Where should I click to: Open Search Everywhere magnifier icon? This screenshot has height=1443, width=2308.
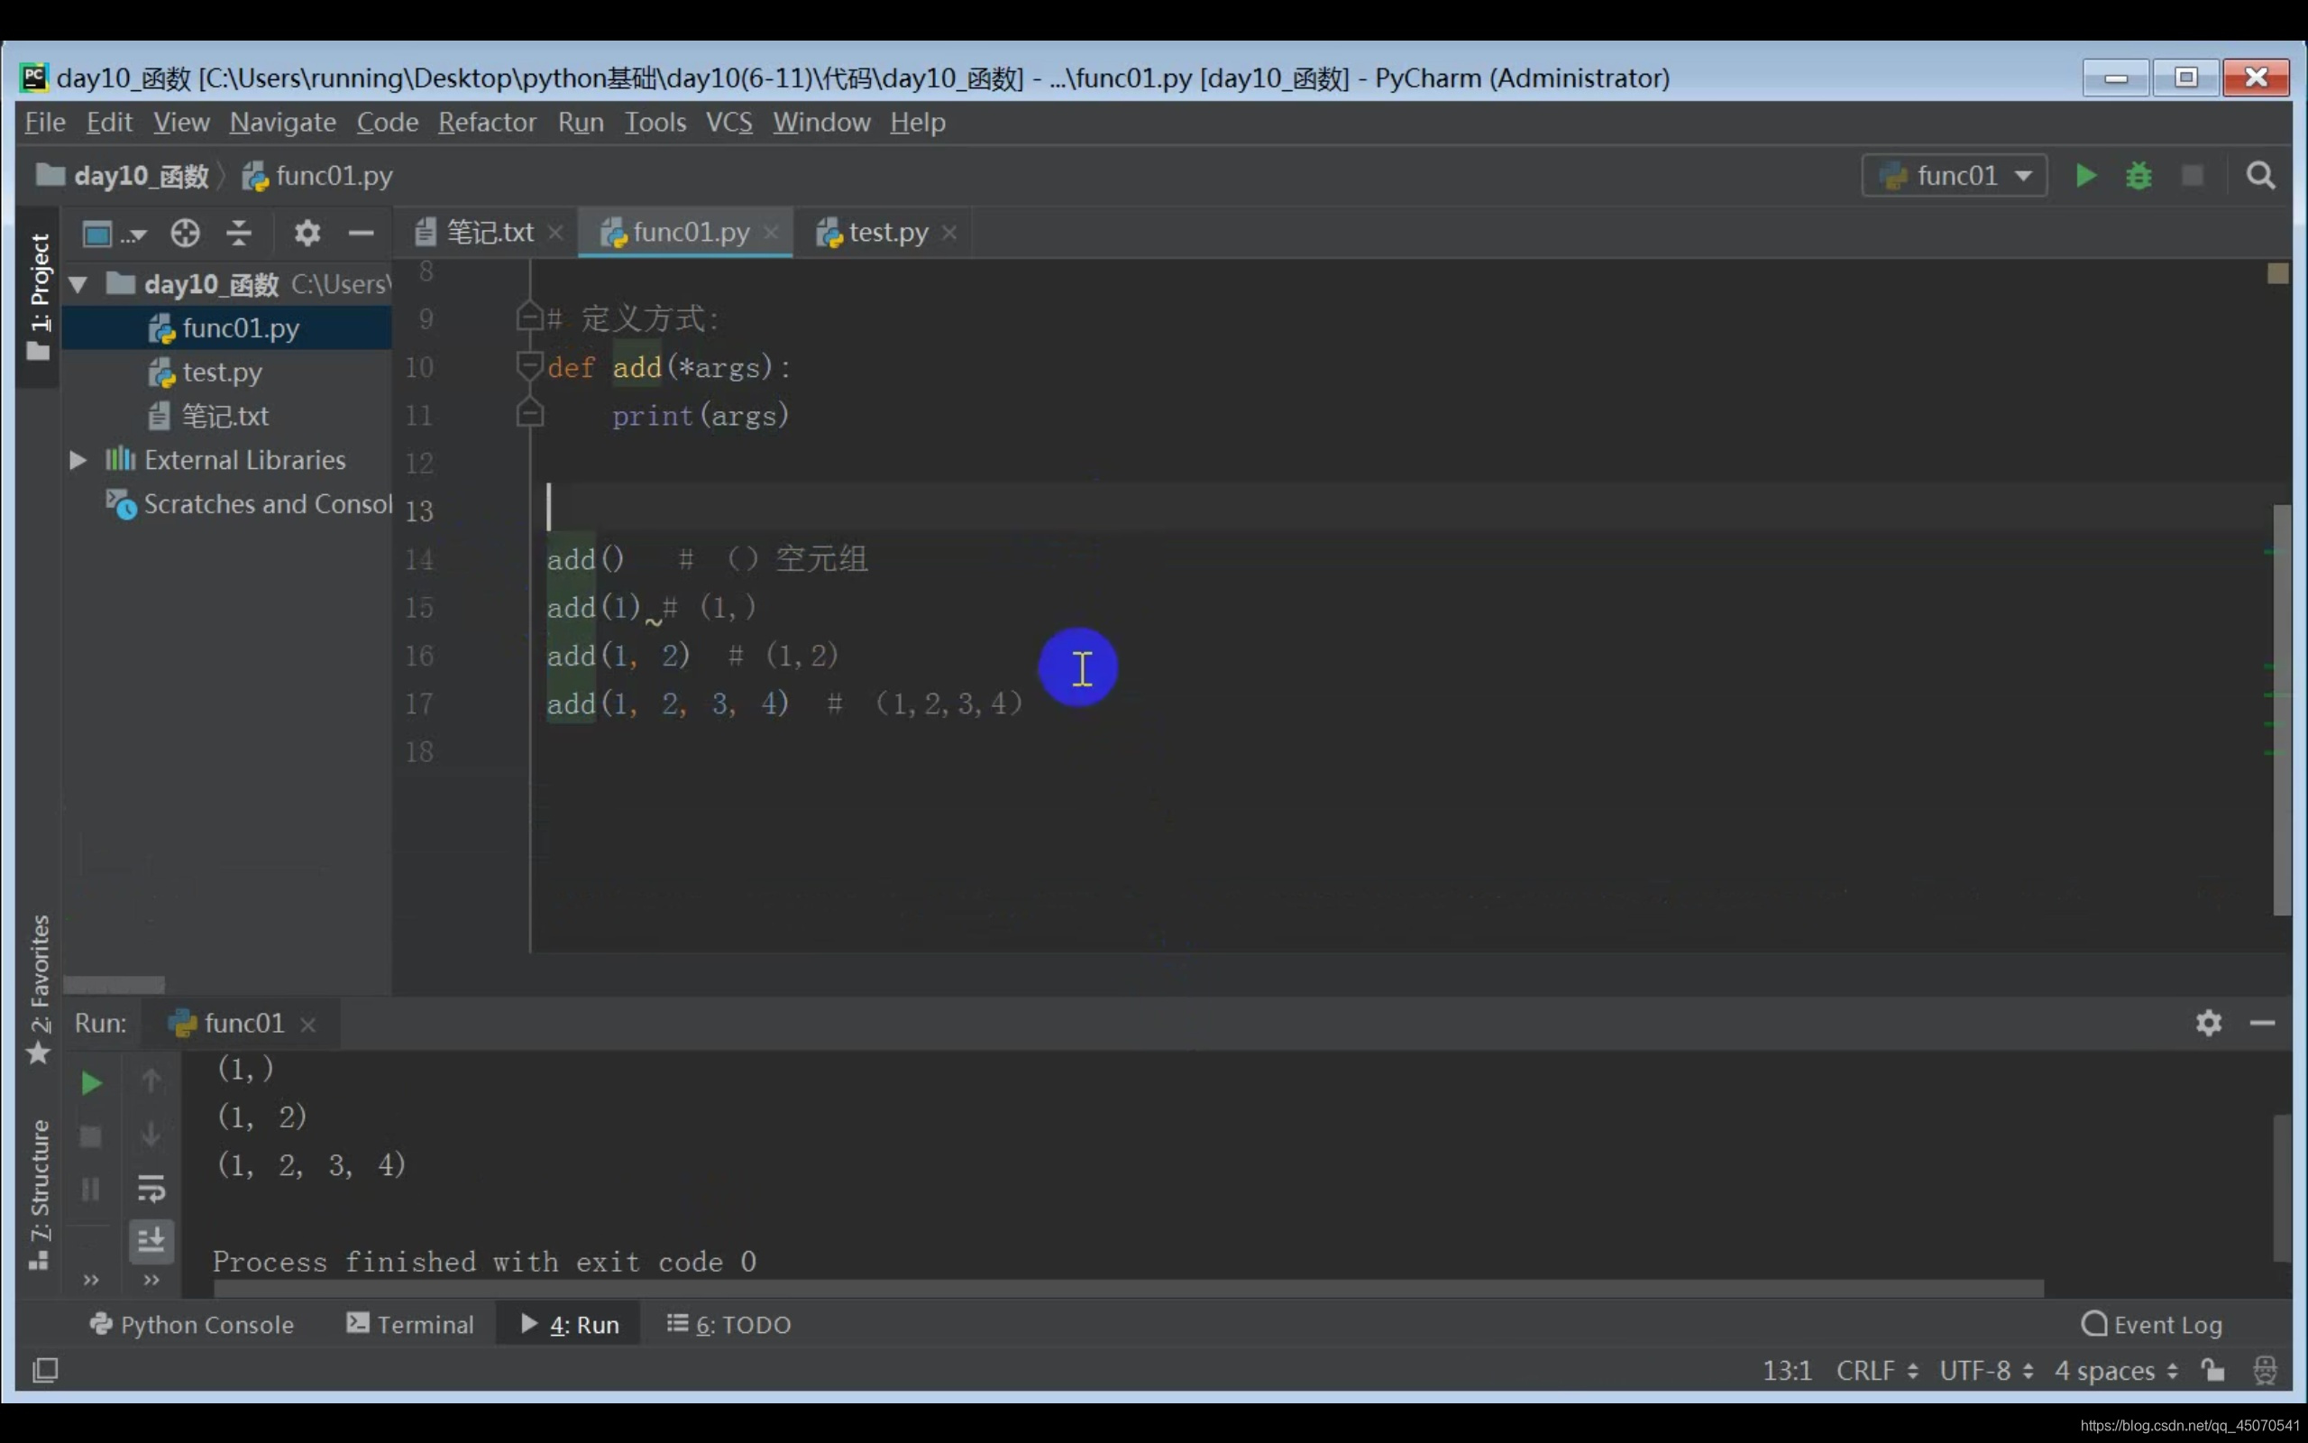[2259, 176]
